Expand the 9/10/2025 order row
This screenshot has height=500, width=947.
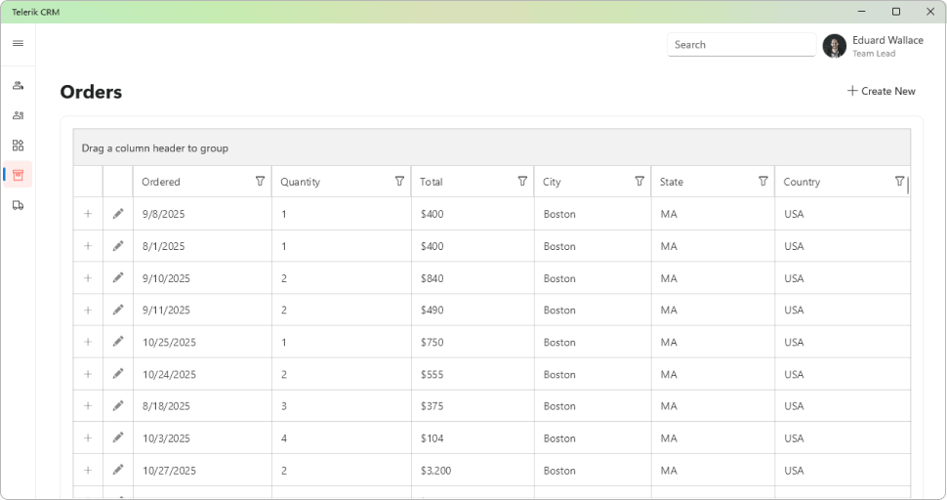pyautogui.click(x=88, y=277)
